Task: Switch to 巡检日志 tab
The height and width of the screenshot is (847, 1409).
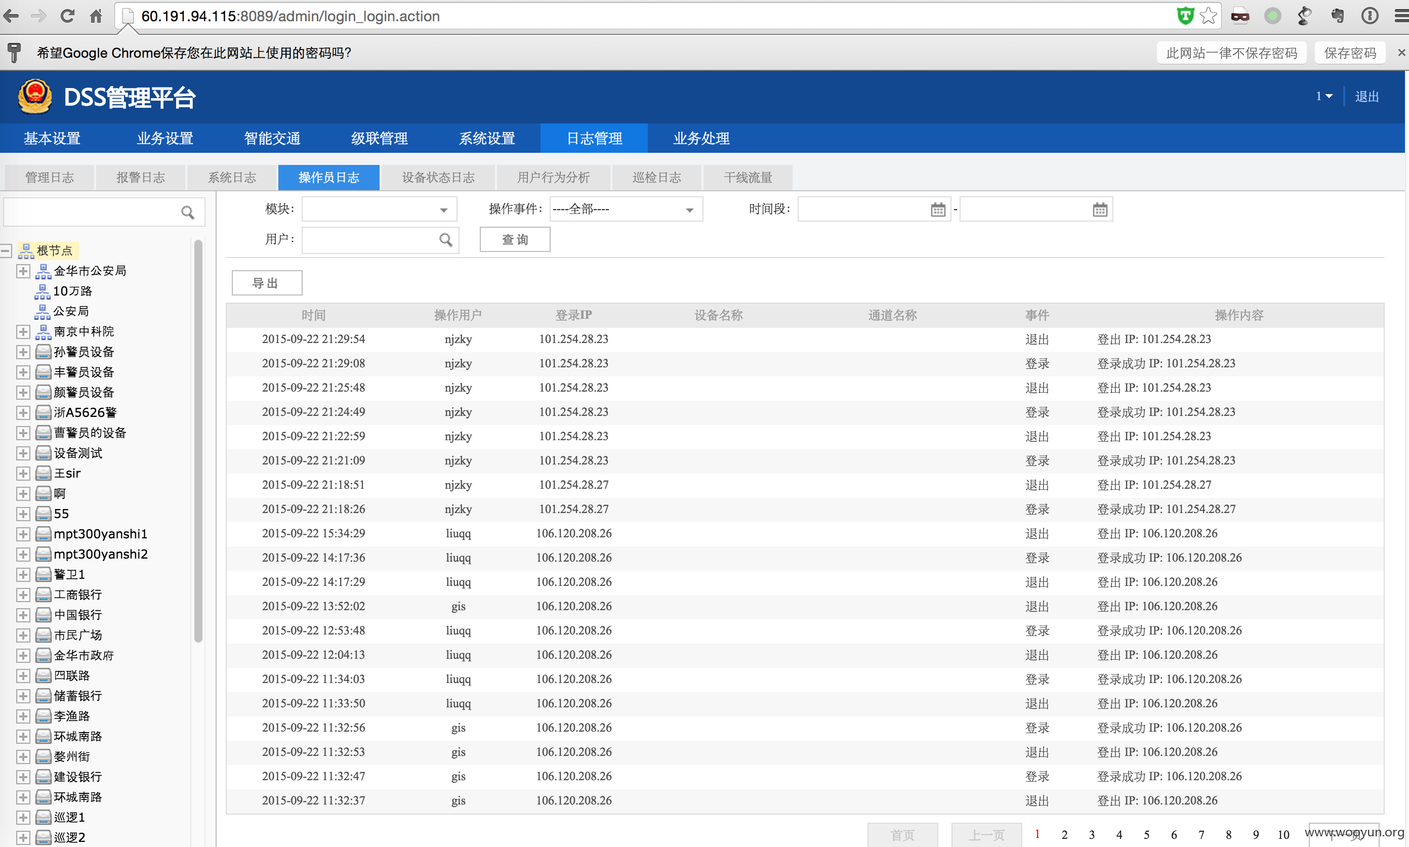Action: 656,178
